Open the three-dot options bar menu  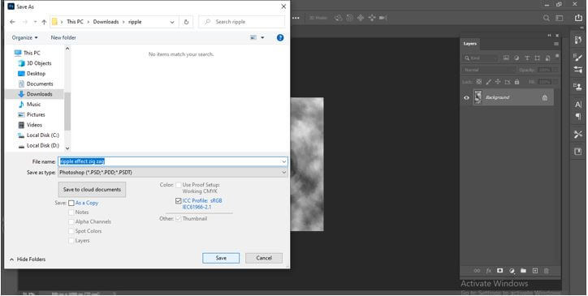[296, 18]
